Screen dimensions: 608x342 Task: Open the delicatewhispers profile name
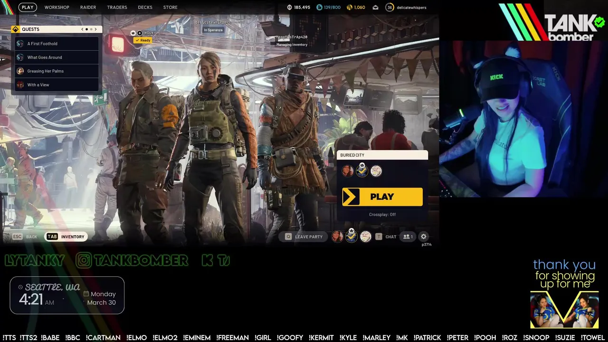click(x=411, y=8)
